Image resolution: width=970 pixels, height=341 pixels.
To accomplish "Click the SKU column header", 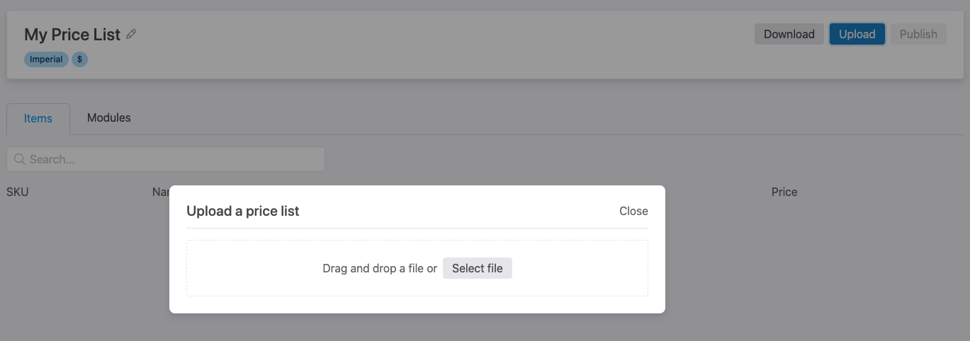I will pos(18,192).
